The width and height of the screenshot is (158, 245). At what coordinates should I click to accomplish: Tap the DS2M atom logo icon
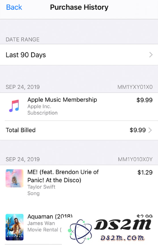tap(80, 231)
